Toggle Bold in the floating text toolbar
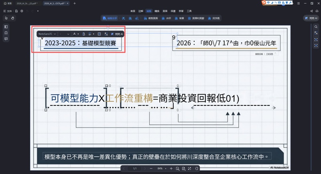The width and height of the screenshot is (321, 174). [83, 34]
